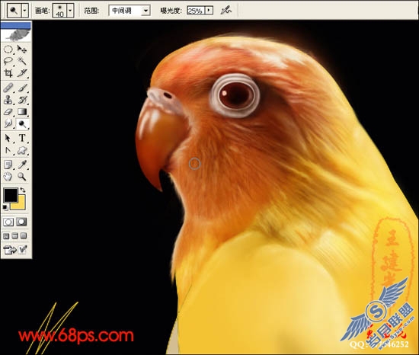Select the Elliptical Marquee tool
Image resolution: width=419 pixels, height=355 pixels.
click(8, 50)
